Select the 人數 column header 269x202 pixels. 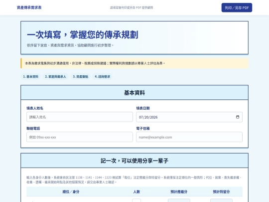pos(136,192)
